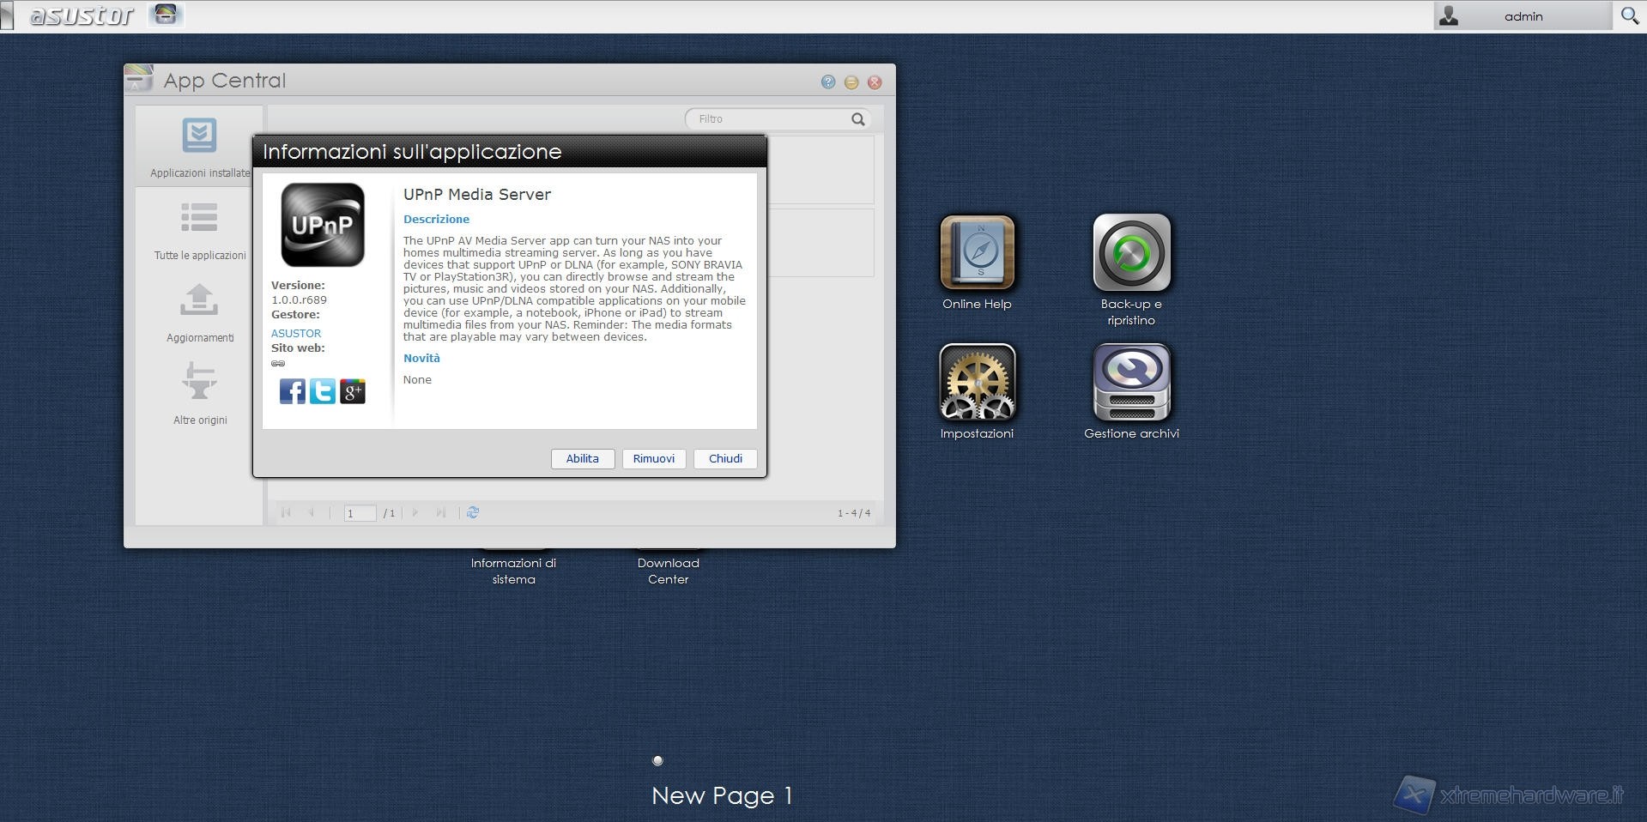The height and width of the screenshot is (822, 1647).
Task: Close dialog with Chiudi button
Action: 724,459
